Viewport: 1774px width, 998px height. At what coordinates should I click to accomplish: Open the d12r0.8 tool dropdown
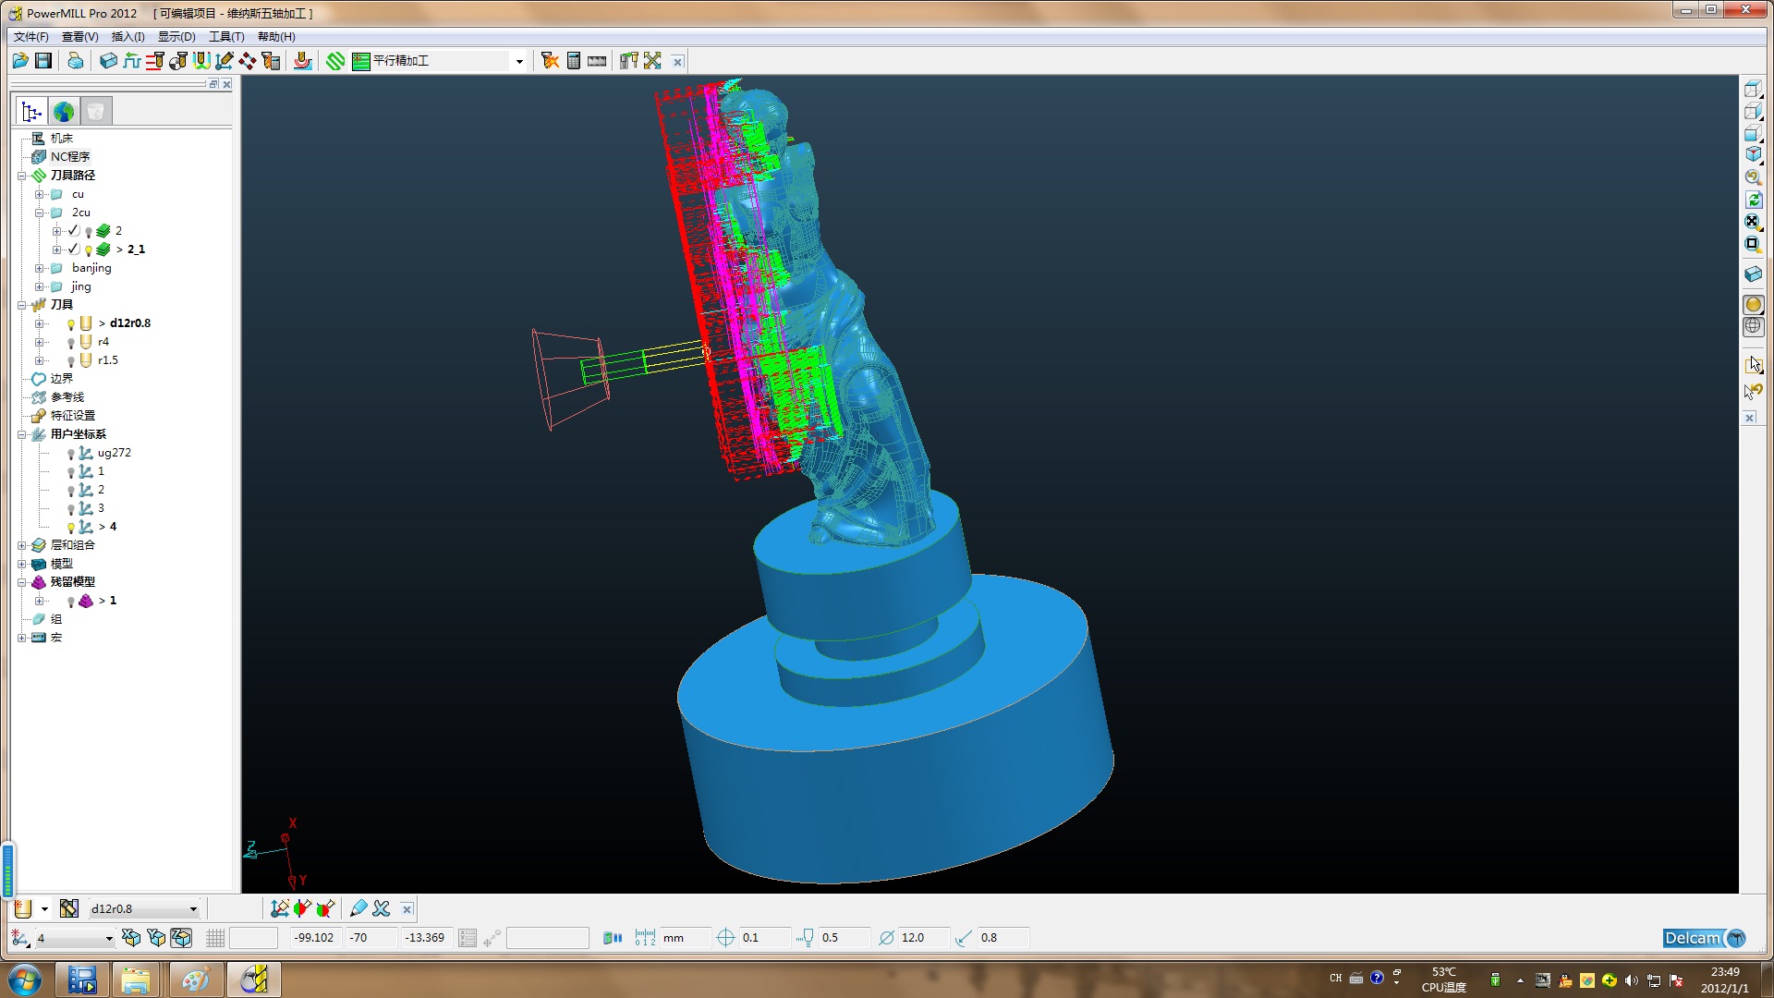point(193,909)
